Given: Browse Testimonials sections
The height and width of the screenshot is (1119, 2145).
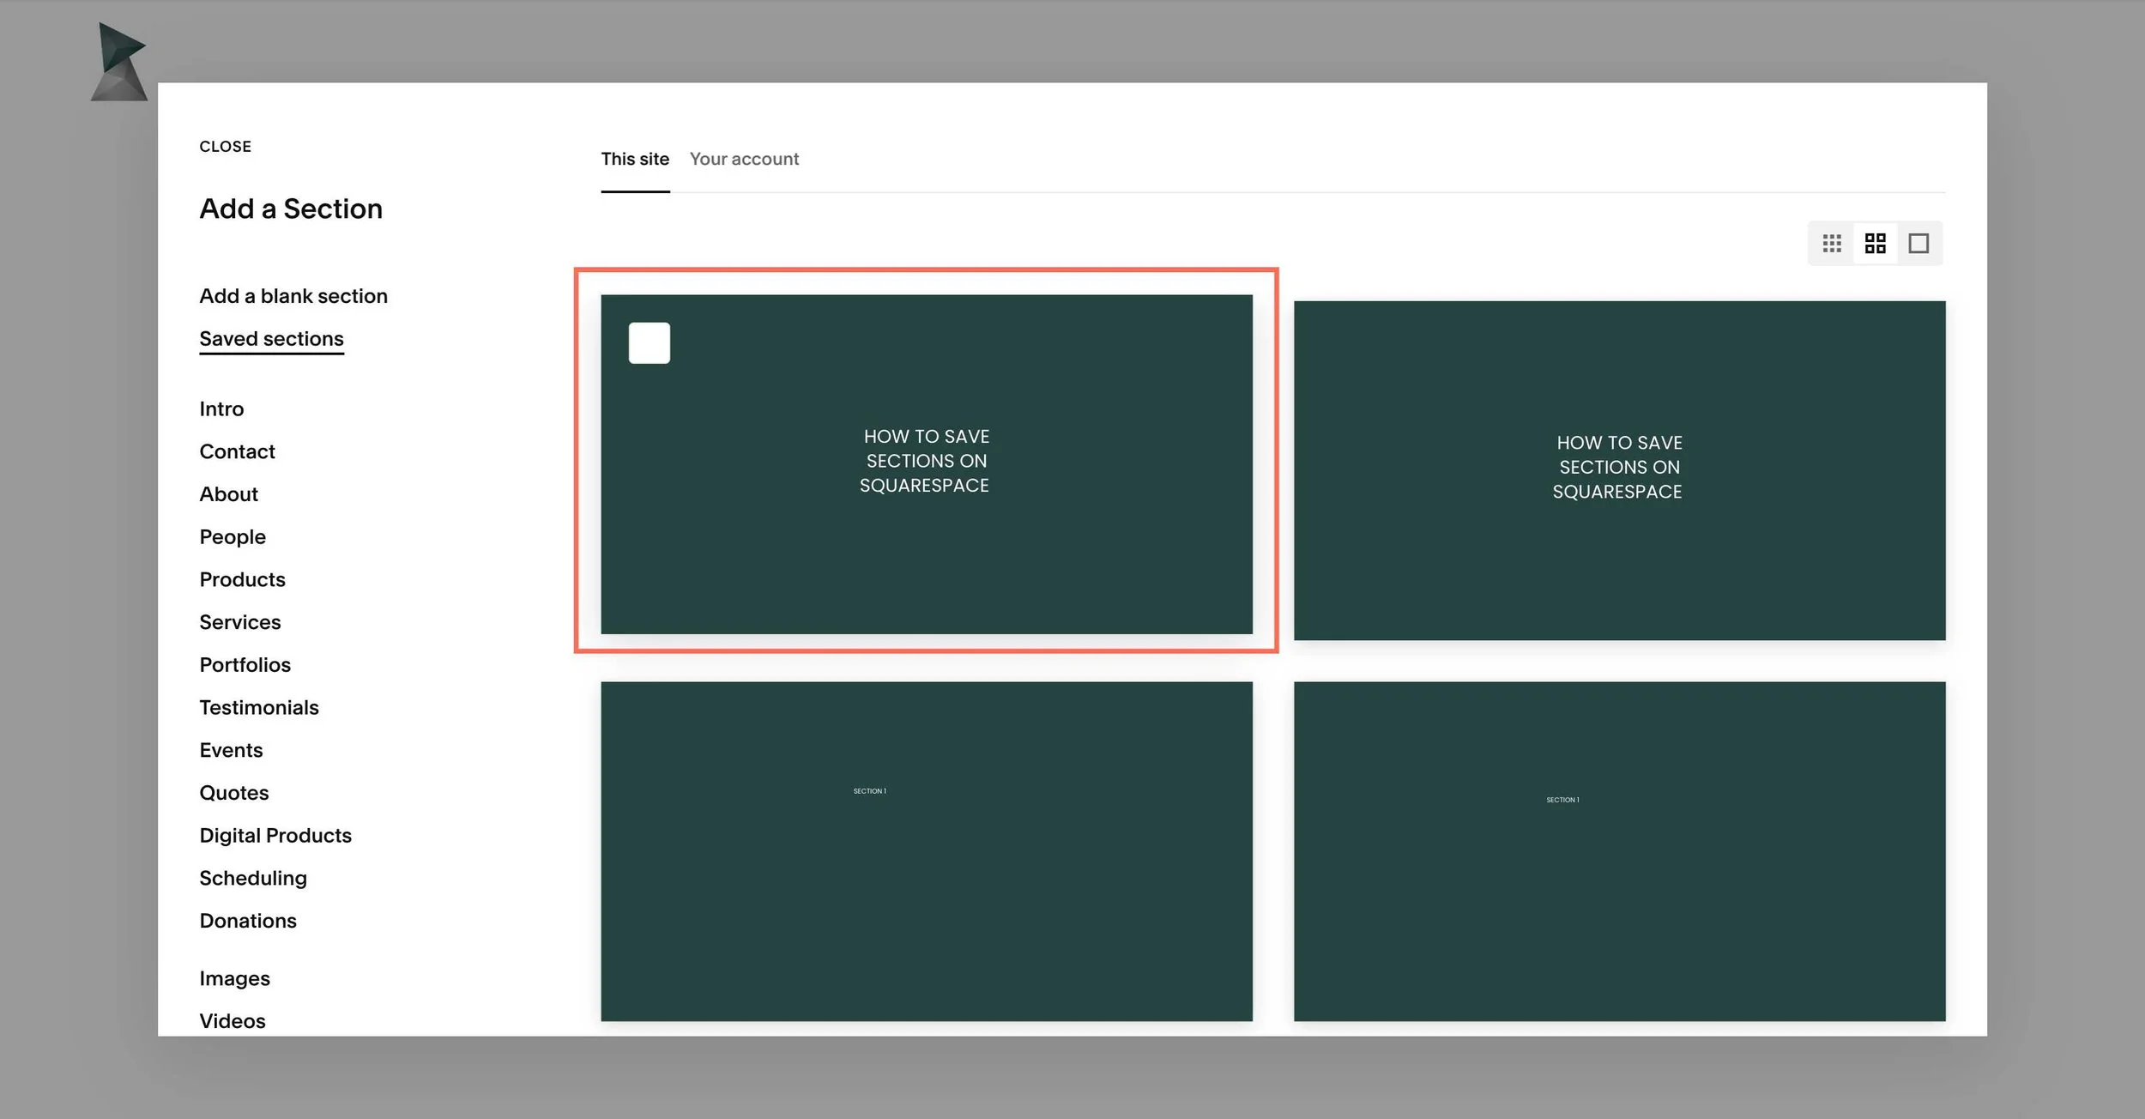Looking at the screenshot, I should coord(259,707).
